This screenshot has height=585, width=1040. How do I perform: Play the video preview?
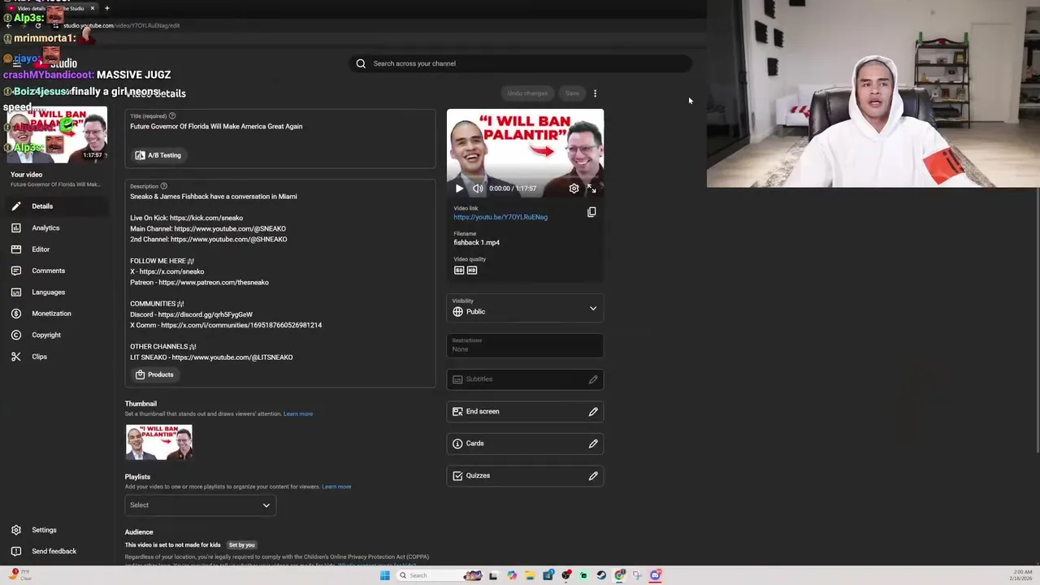click(459, 188)
